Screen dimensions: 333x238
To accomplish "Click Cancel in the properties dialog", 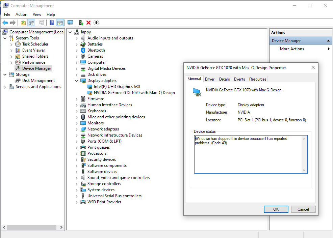I will click(x=303, y=209).
